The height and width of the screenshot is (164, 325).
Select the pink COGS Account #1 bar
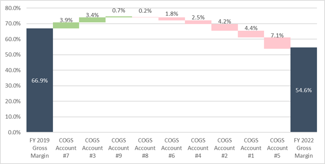tap(251, 34)
